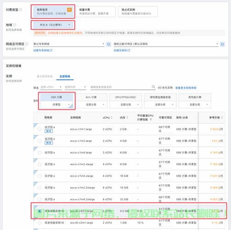Viewport: 231px width, 230px height.
Task: Select ecs.t6-c2m1.large radio button
Action: (39, 223)
